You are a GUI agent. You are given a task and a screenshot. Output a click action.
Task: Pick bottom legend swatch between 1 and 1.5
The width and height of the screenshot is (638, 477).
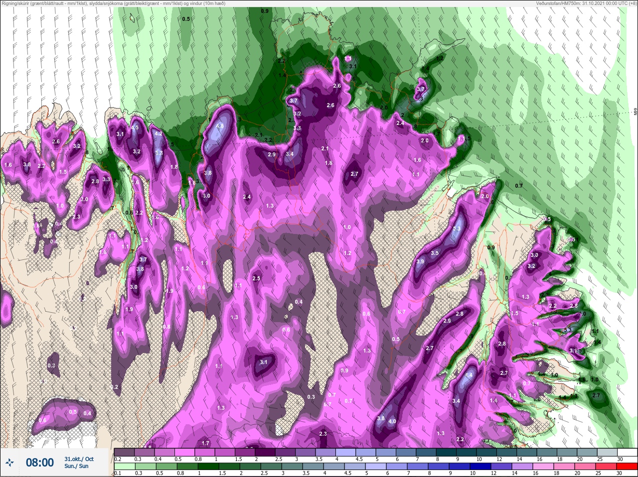coord(208,467)
